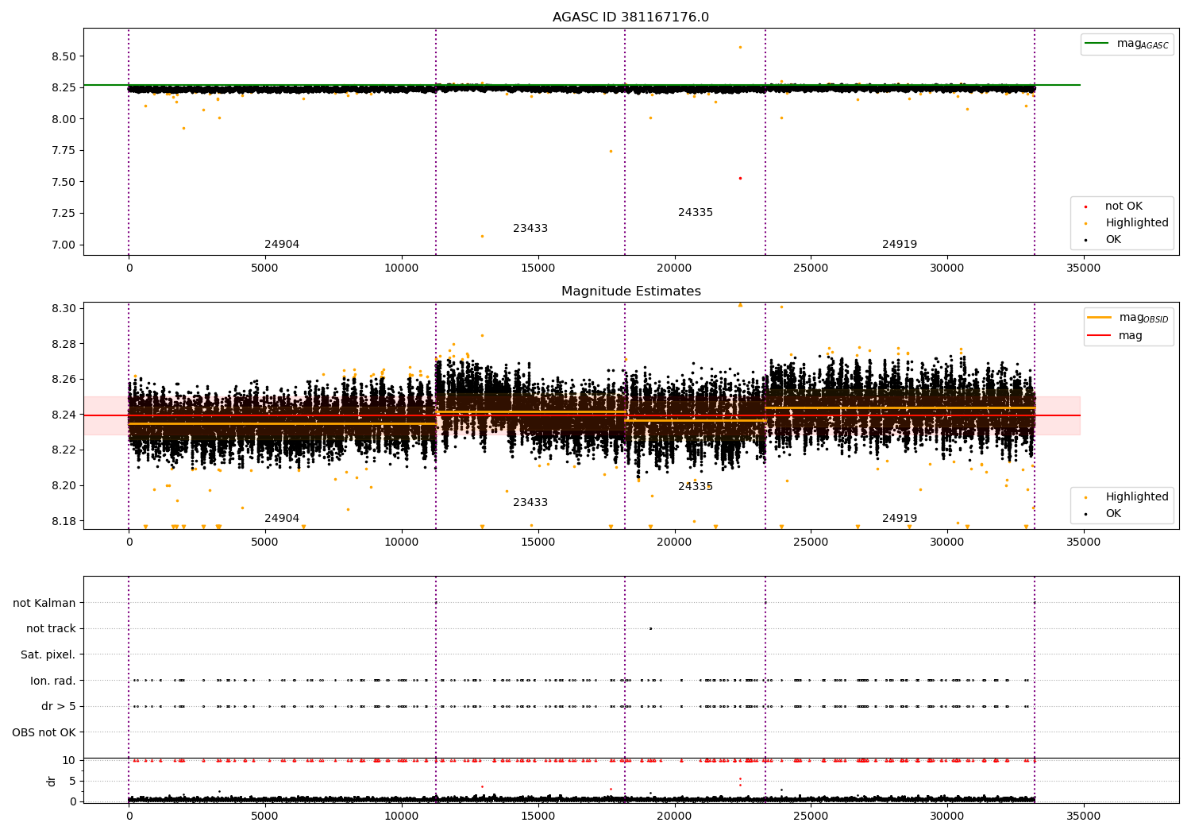Click obsid label 24919 in middle plot
The image size is (1191, 834).
[x=900, y=519]
